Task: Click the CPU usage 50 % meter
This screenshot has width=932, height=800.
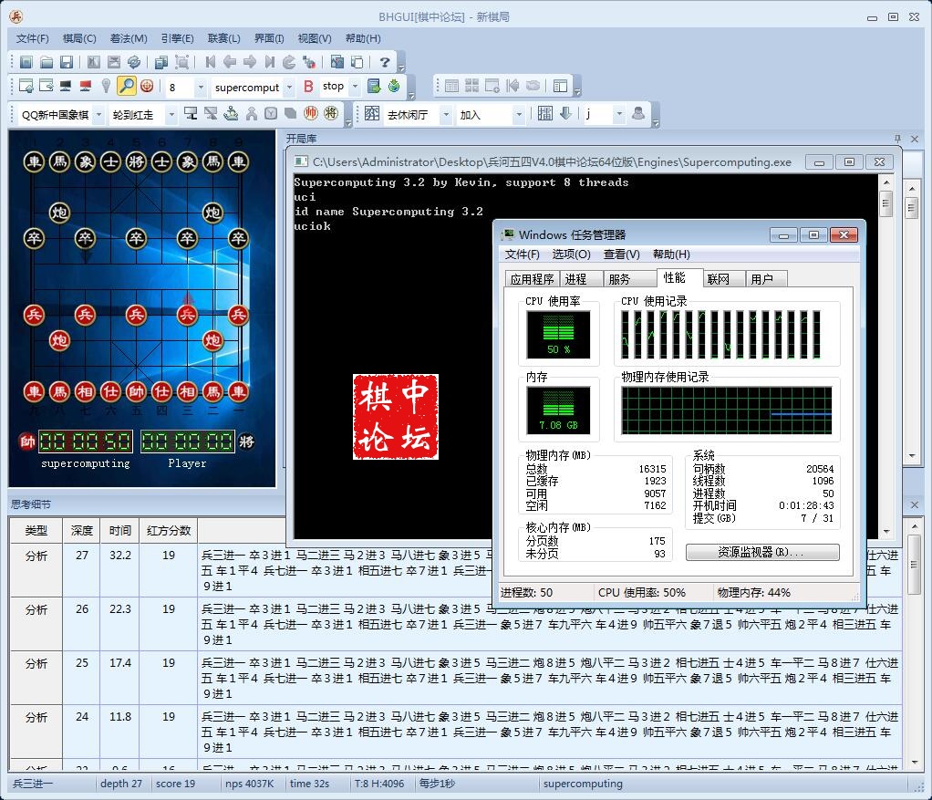Action: pos(558,334)
